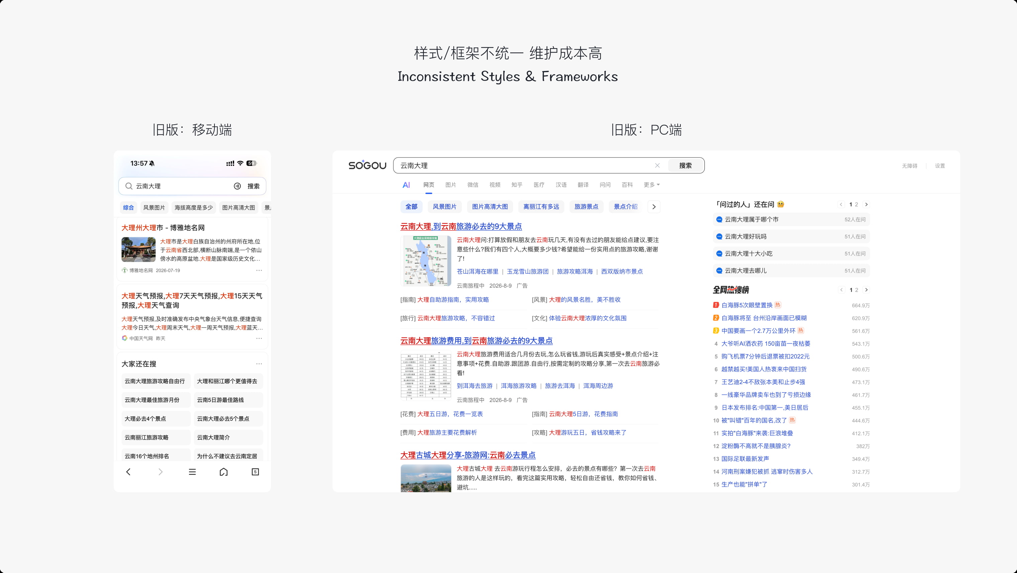Image resolution: width=1017 pixels, height=573 pixels.
Task: Select the 离丽江有多远 filter chip
Action: pos(541,207)
